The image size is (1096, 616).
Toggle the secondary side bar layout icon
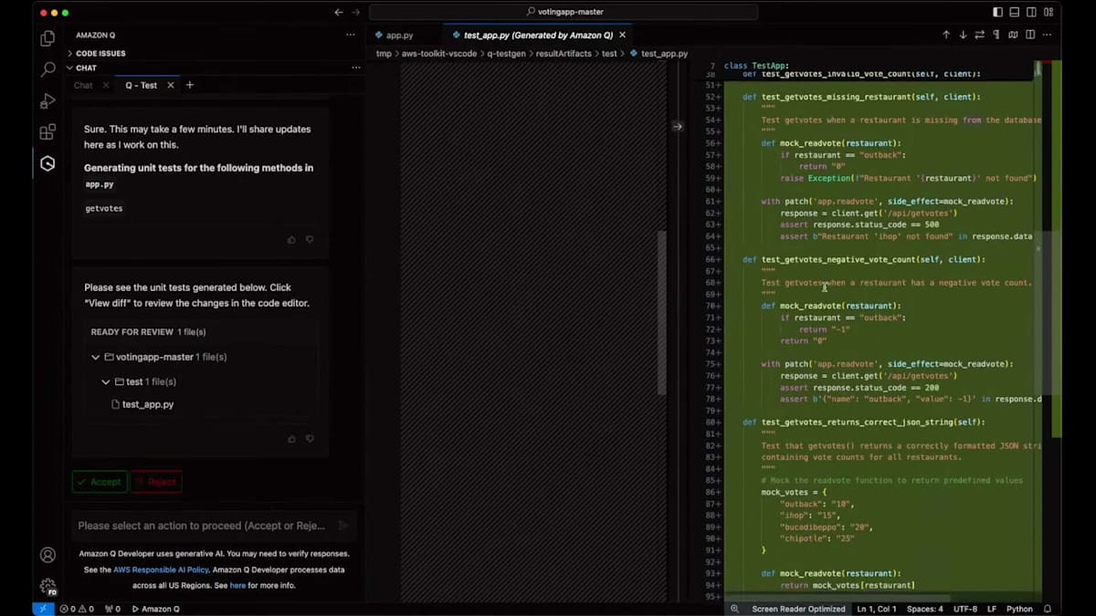1032,12
